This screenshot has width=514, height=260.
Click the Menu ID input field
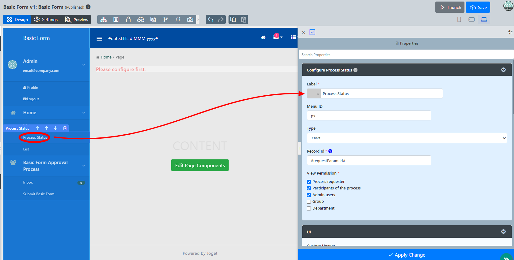click(x=369, y=116)
